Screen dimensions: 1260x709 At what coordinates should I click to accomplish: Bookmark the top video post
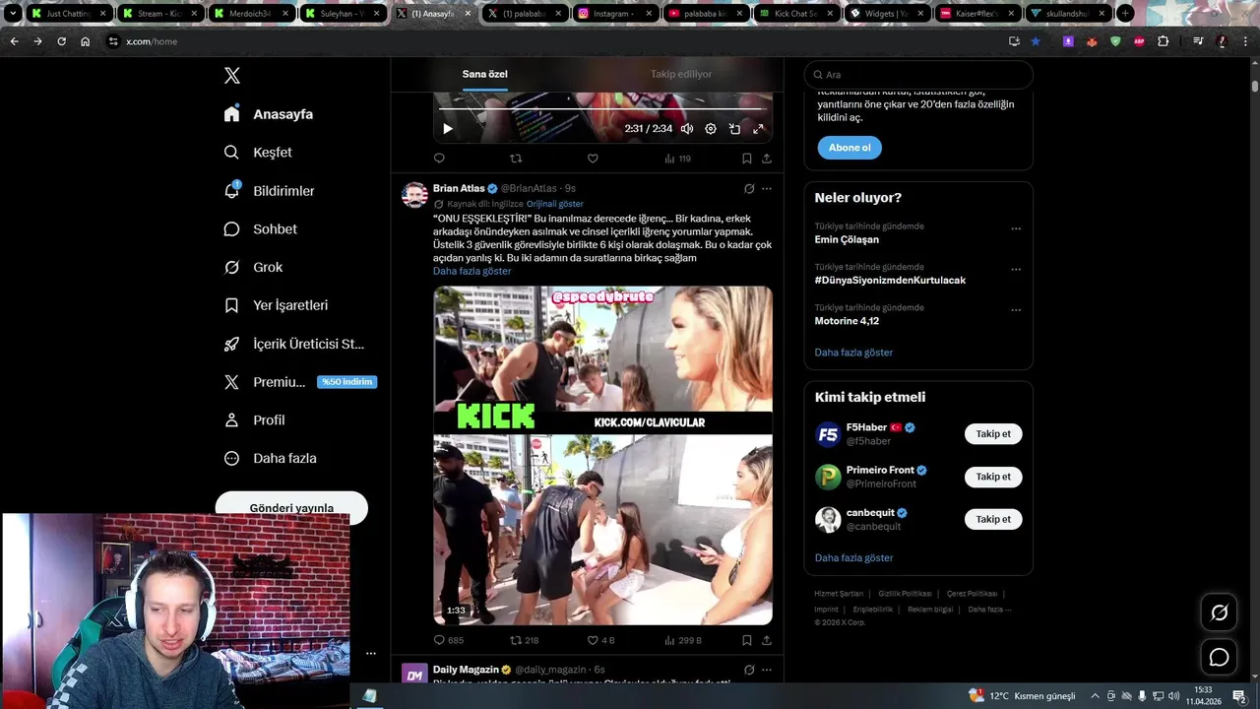747,158
